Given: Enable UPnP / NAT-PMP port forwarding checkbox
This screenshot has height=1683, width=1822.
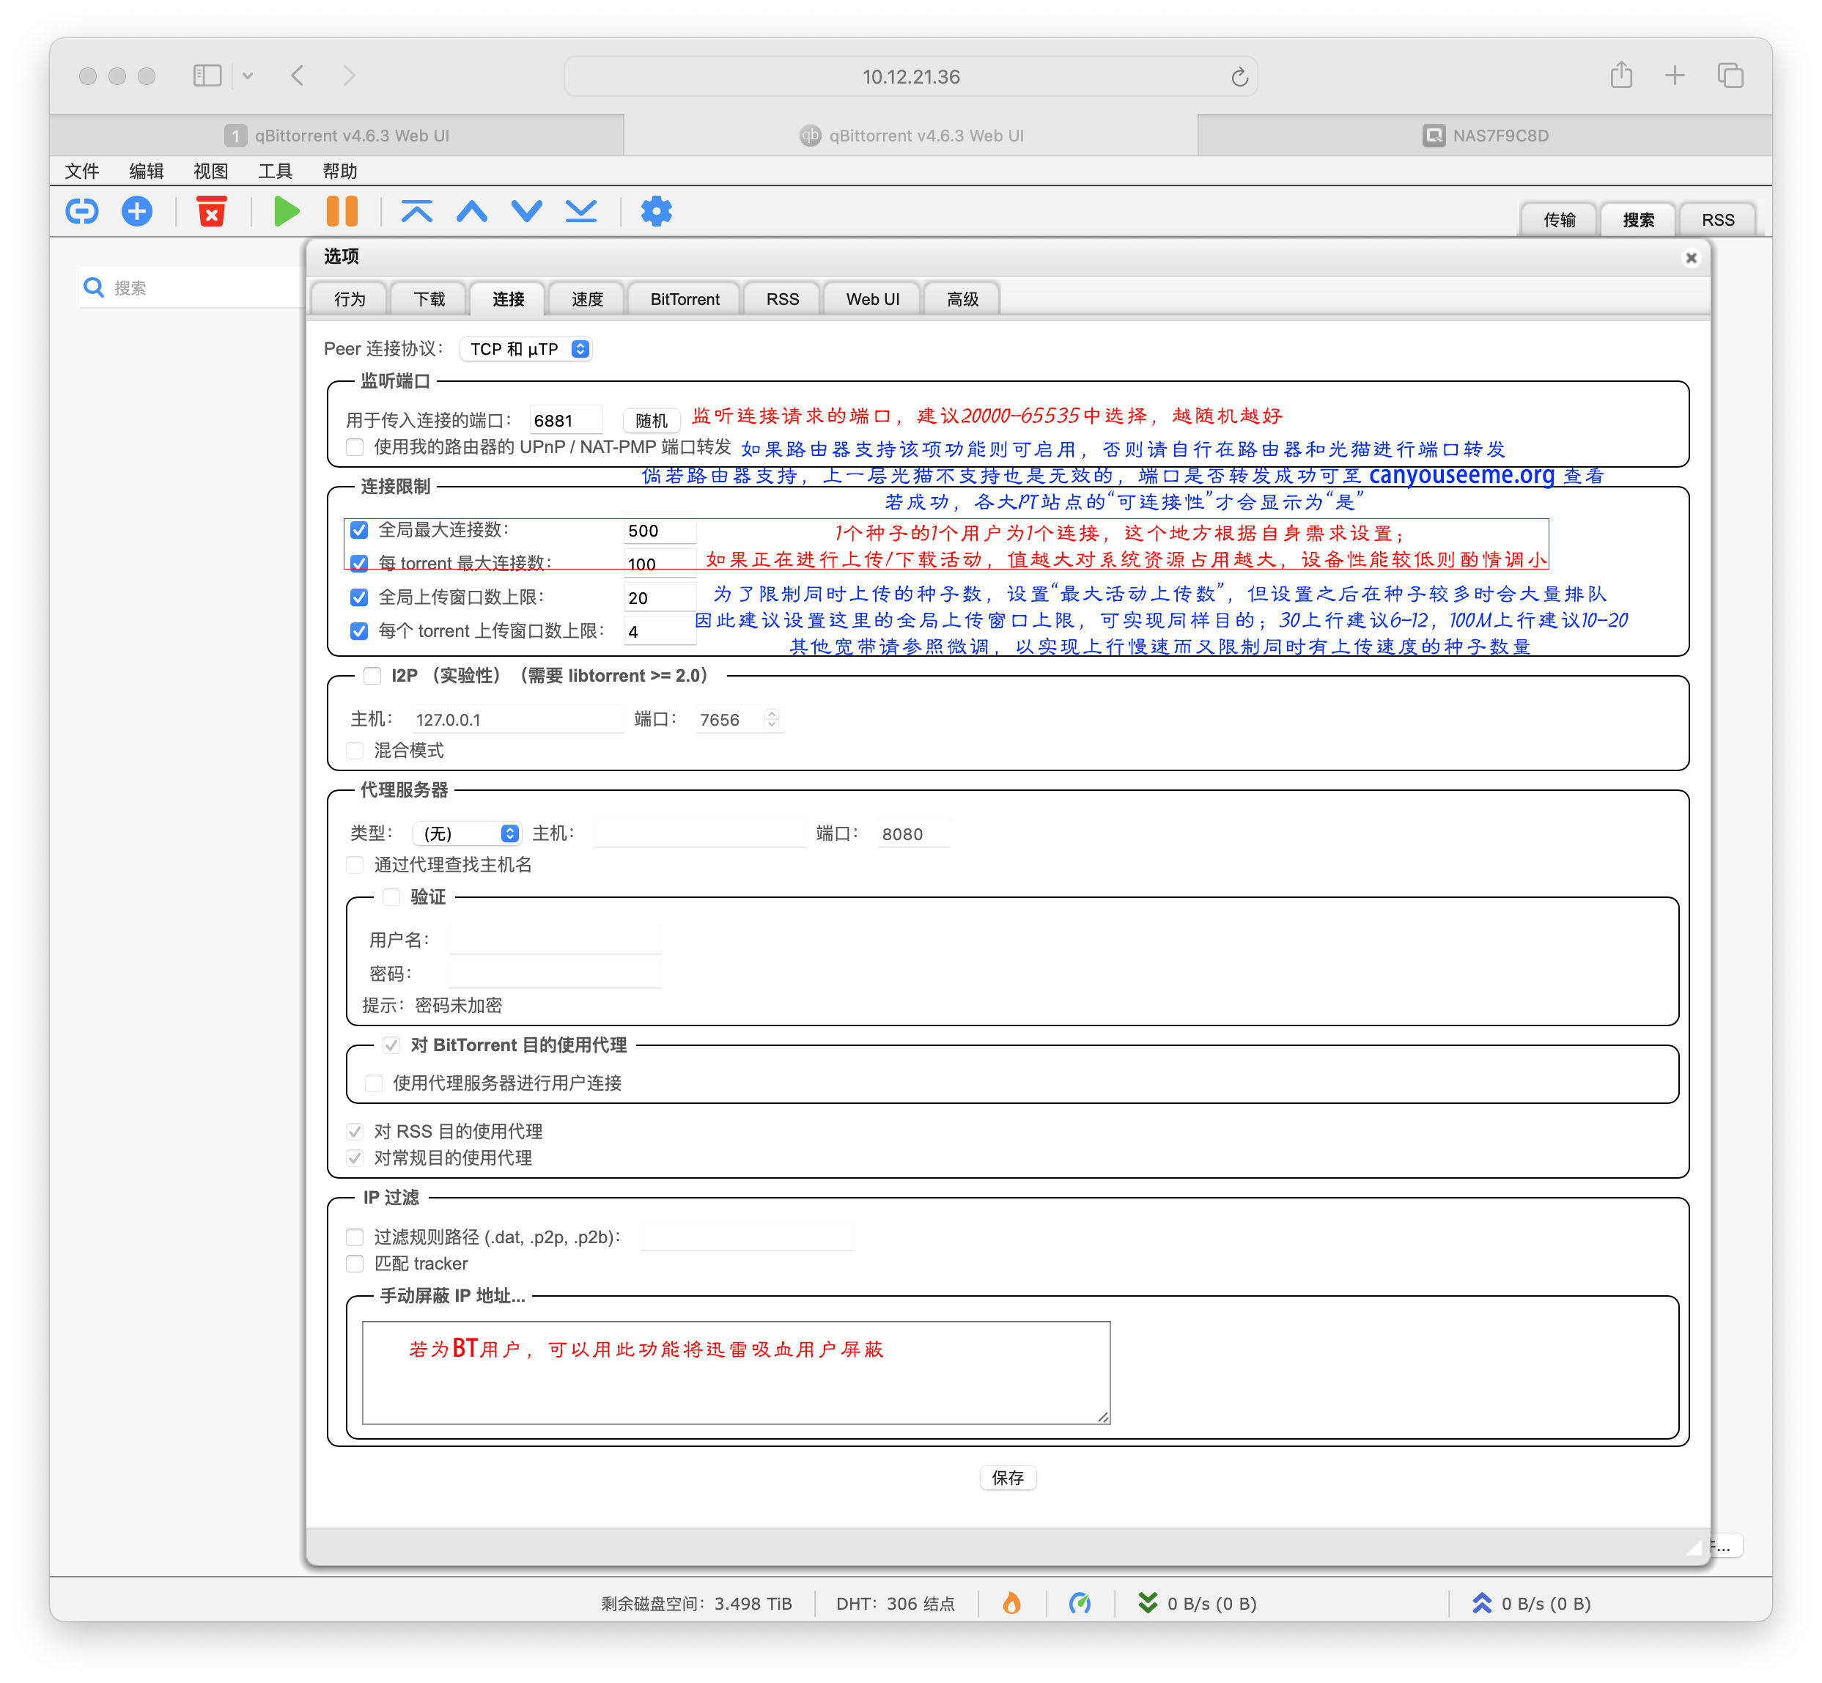Looking at the screenshot, I should (x=355, y=447).
